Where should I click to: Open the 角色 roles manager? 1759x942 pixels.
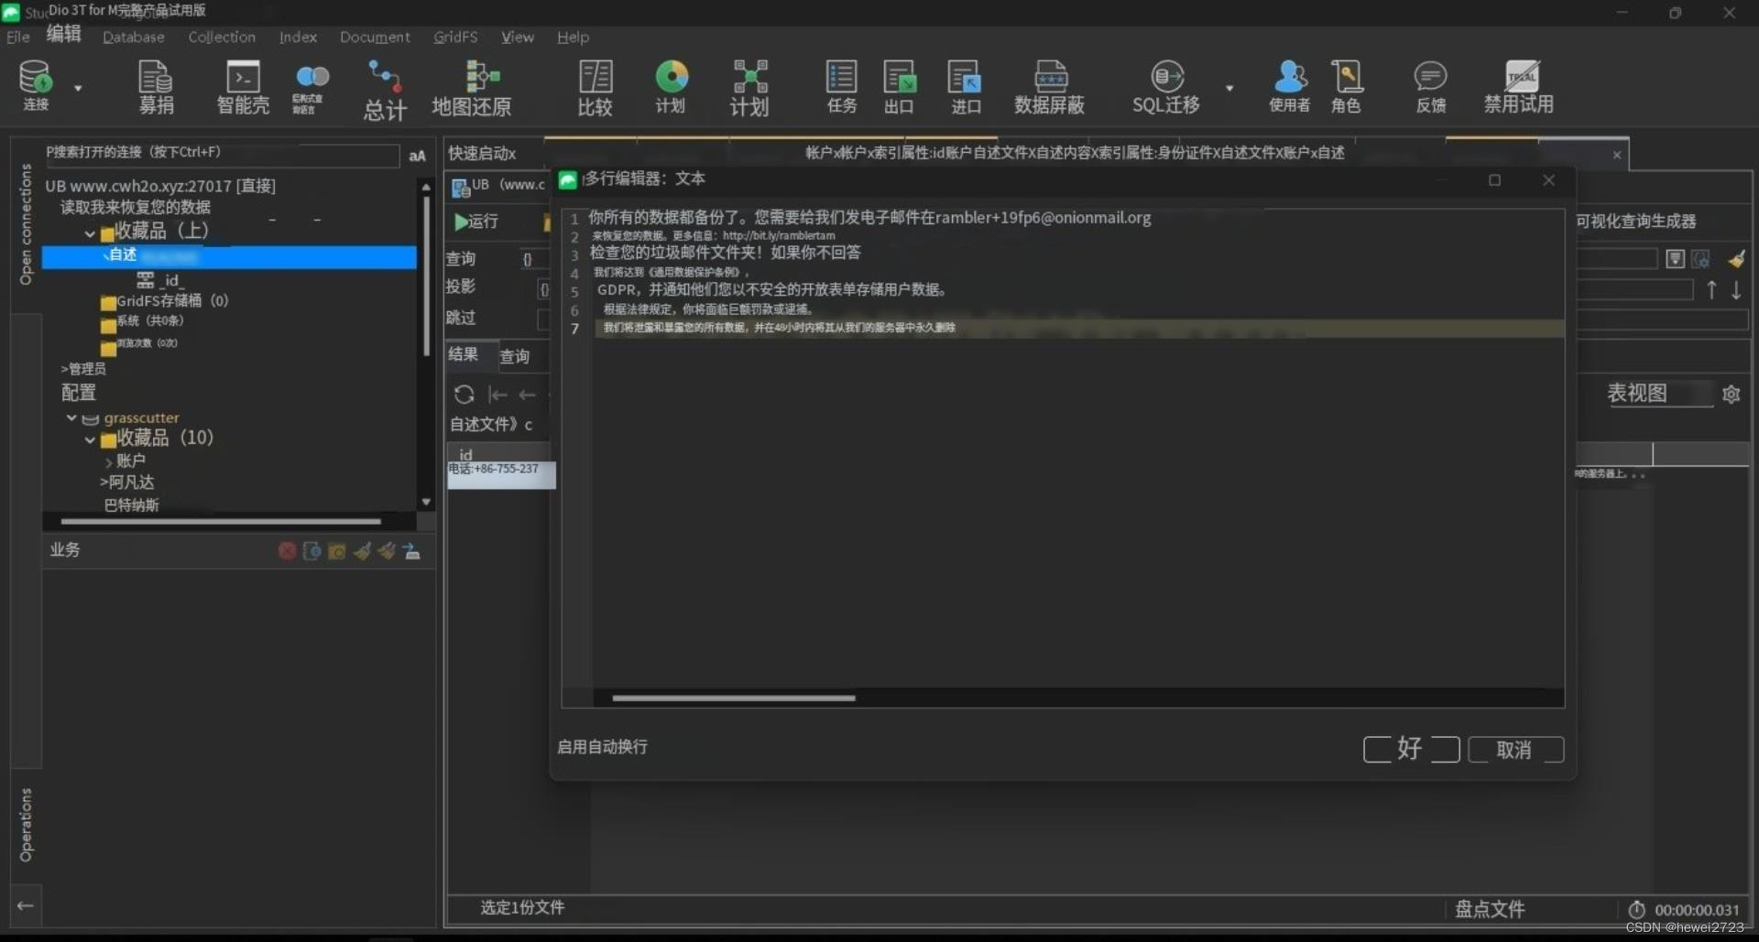tap(1346, 87)
